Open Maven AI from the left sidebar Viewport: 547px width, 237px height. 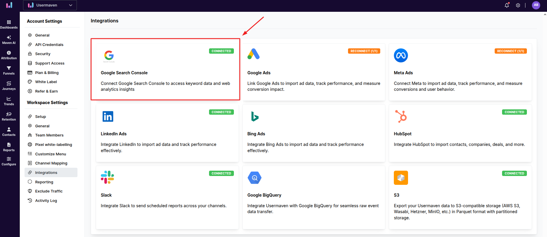(x=9, y=40)
